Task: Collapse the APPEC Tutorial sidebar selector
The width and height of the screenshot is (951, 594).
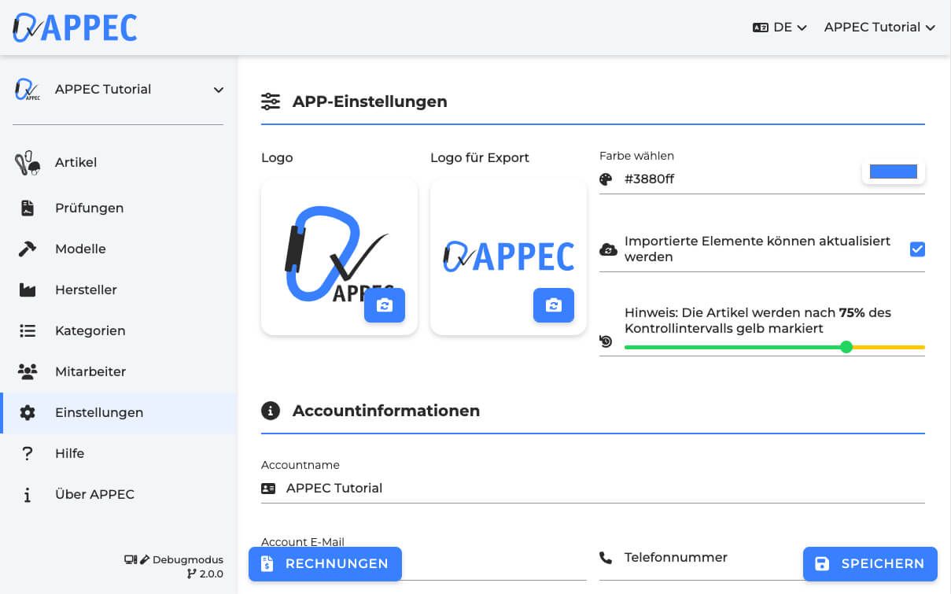Action: click(x=218, y=90)
